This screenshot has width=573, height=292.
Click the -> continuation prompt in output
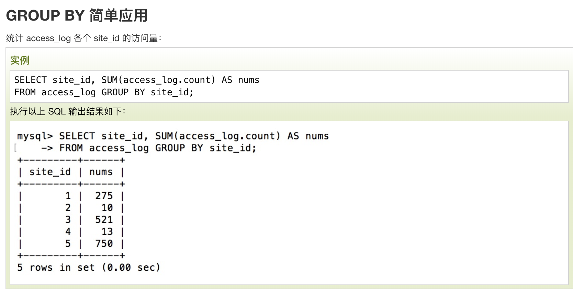tap(47, 148)
